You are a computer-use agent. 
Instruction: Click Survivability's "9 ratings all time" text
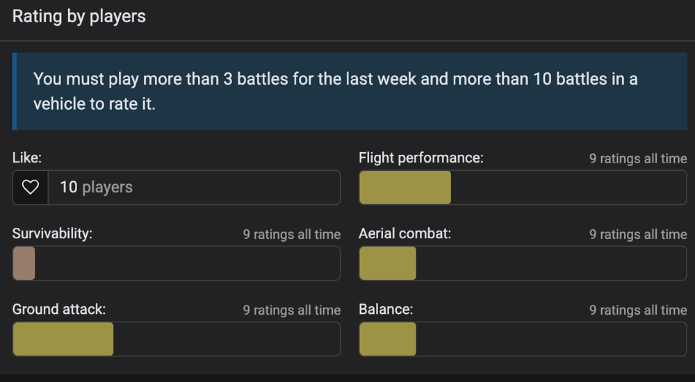[x=292, y=235]
